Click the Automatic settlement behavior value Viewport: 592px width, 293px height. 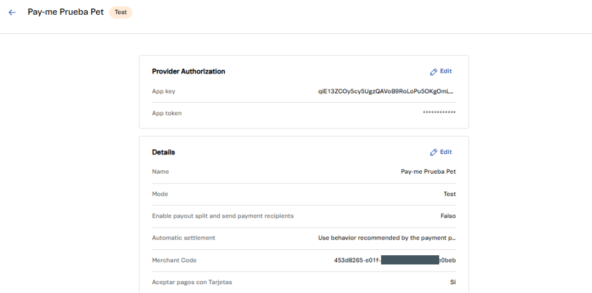(387, 238)
